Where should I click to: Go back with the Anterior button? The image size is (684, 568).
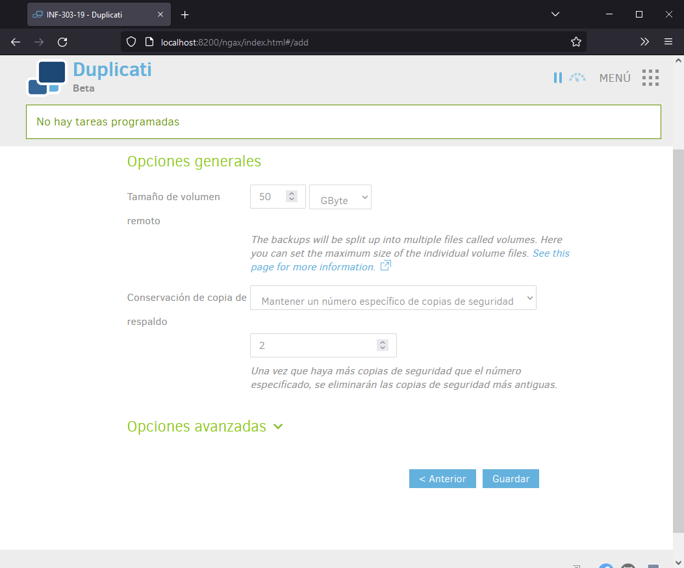(x=442, y=479)
